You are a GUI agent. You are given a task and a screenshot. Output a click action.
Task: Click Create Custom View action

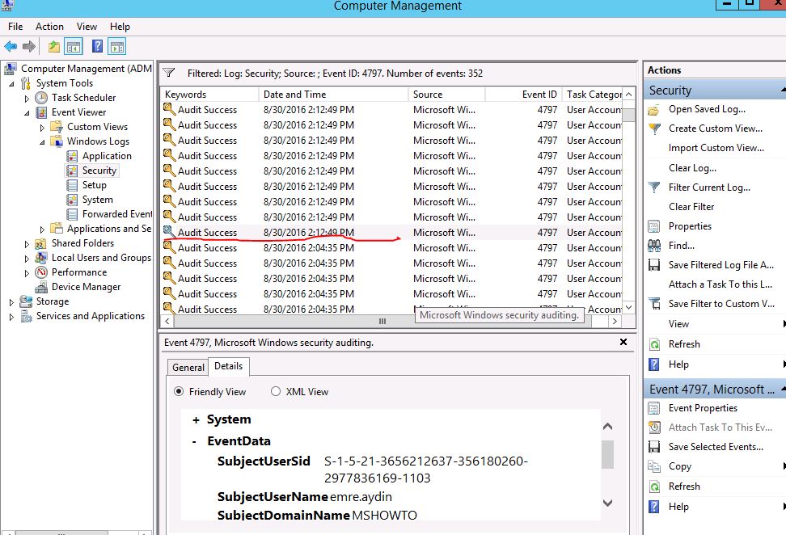716,128
